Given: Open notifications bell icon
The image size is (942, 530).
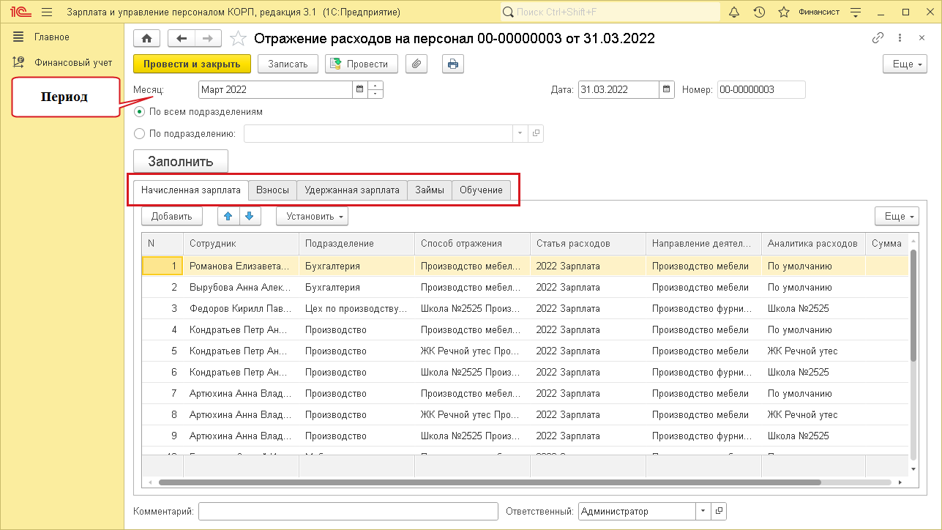Looking at the screenshot, I should pyautogui.click(x=735, y=12).
